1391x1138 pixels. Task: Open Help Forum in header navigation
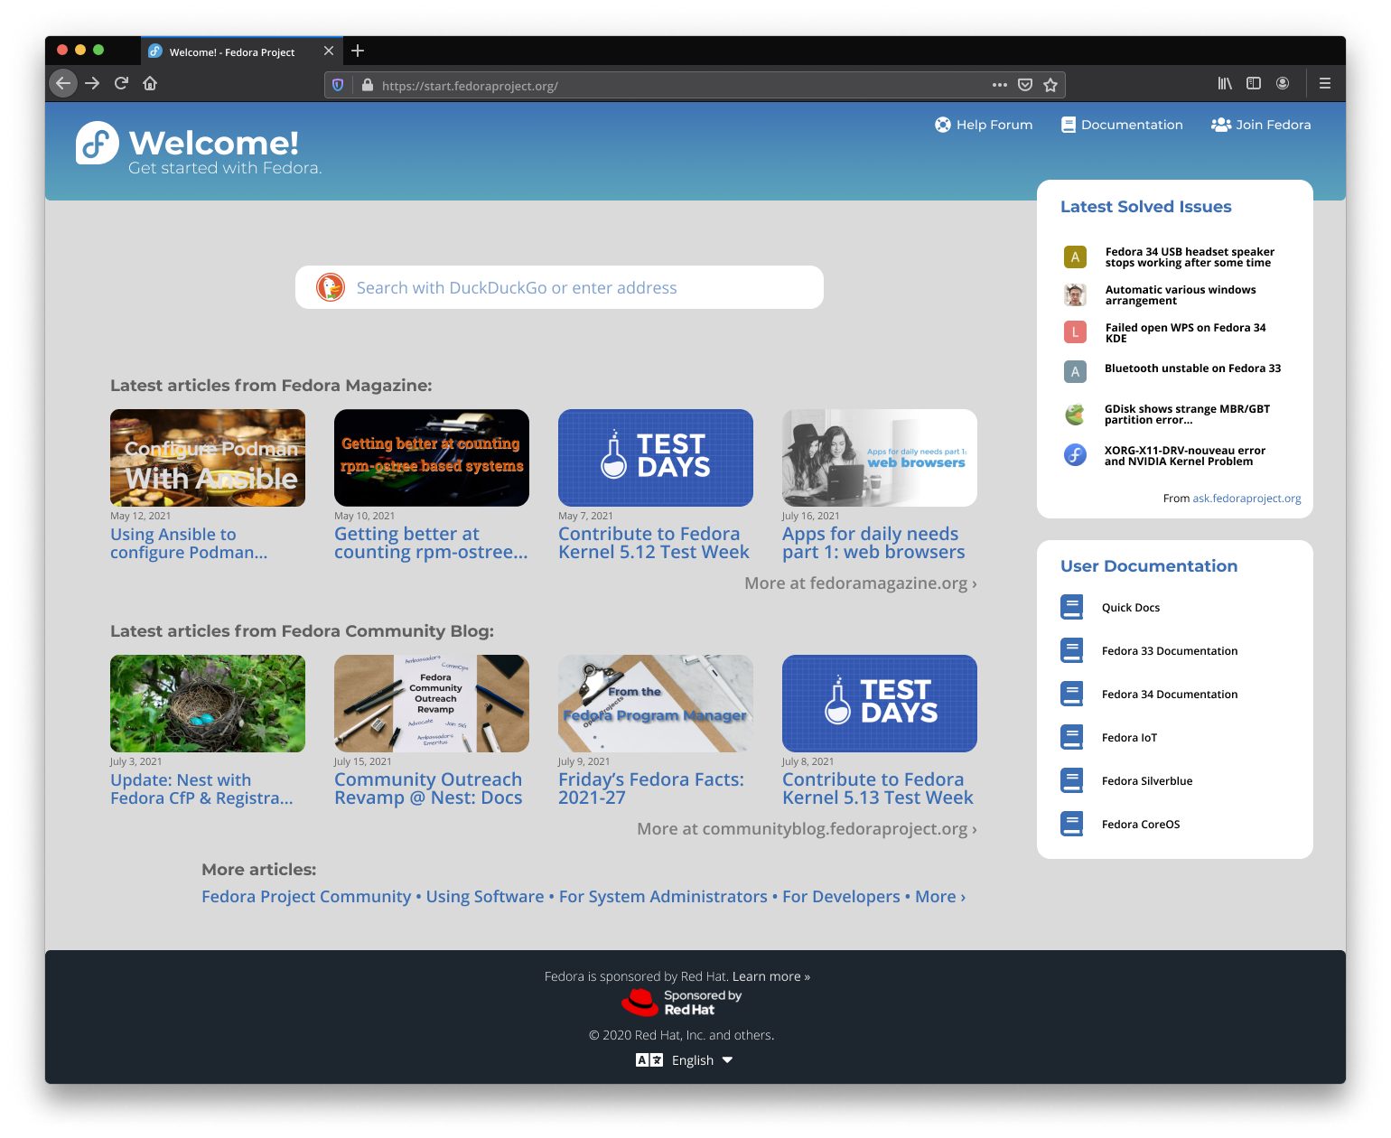click(984, 125)
